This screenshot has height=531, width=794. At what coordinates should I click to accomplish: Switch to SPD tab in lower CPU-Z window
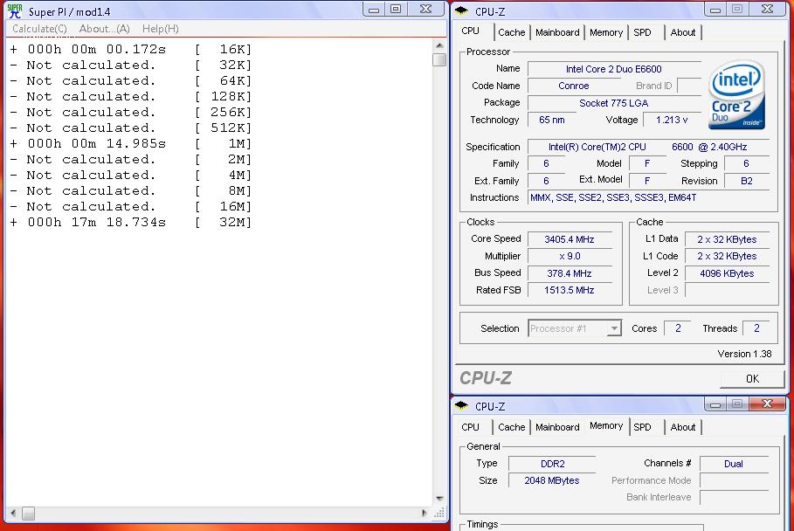click(642, 427)
